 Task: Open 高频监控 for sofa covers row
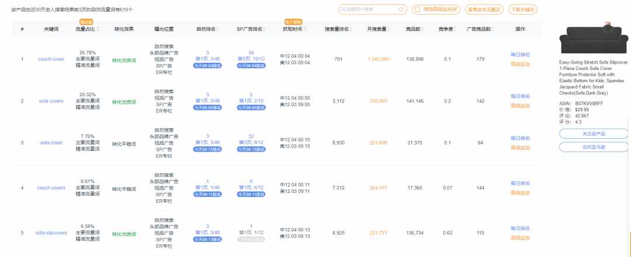[520, 106]
